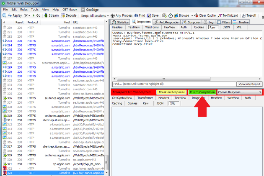Click the Run to Completion button
Image resolution: width=264 pixels, height=176 pixels.
coord(202,92)
